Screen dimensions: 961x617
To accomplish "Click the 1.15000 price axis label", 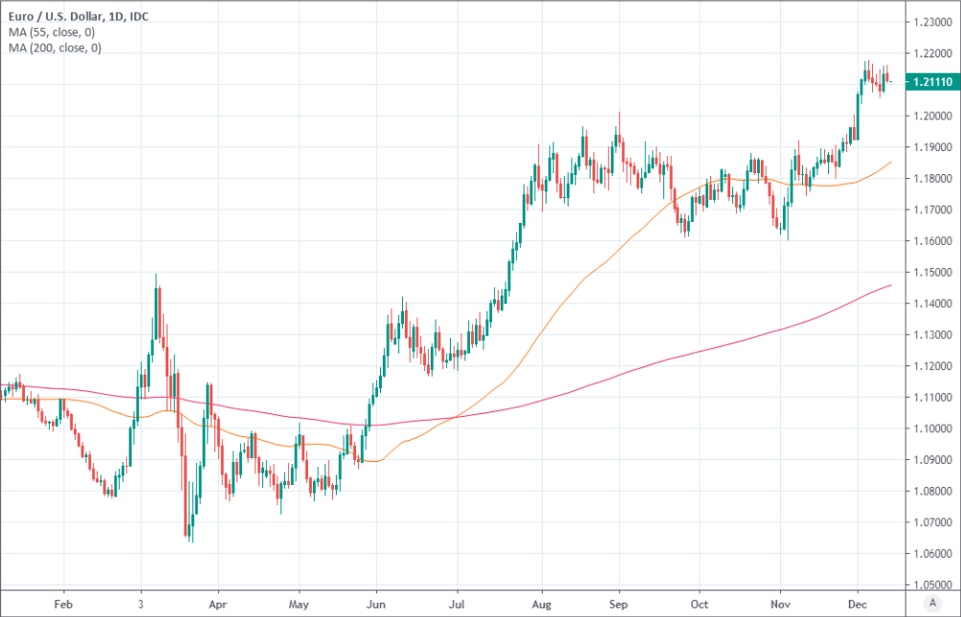I will pos(933,272).
